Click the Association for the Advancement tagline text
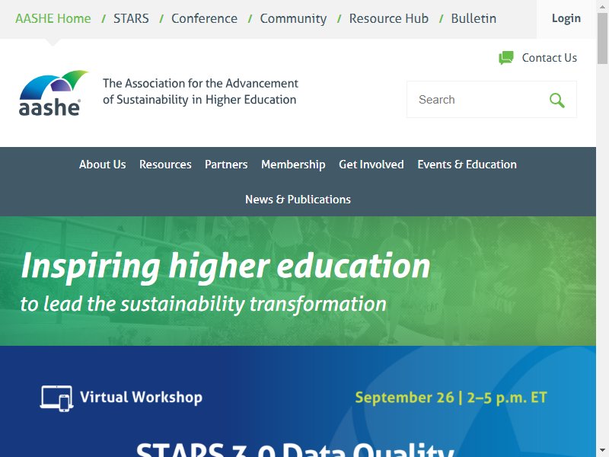Viewport: 609px width, 457px height. (x=200, y=91)
